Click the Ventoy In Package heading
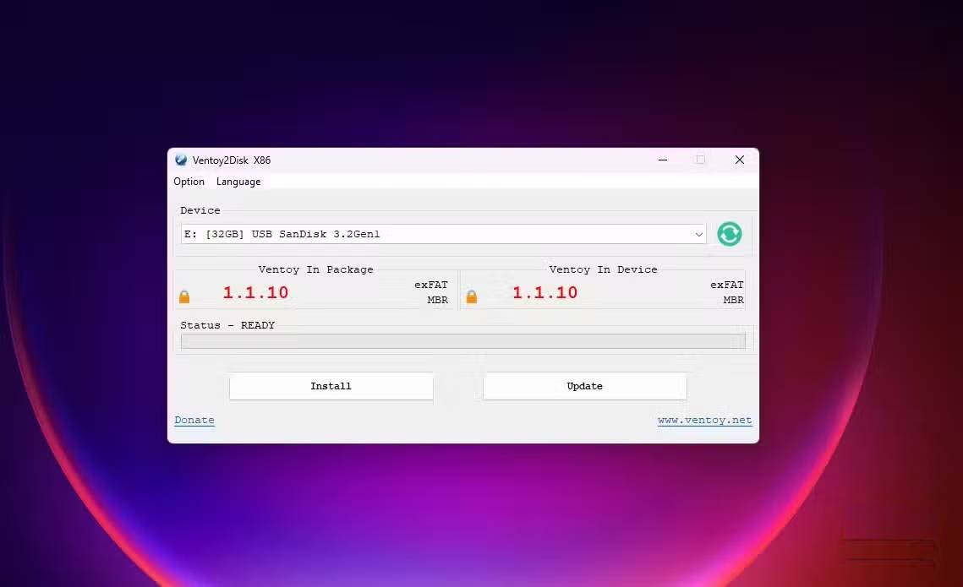This screenshot has height=587, width=963. coord(315,269)
